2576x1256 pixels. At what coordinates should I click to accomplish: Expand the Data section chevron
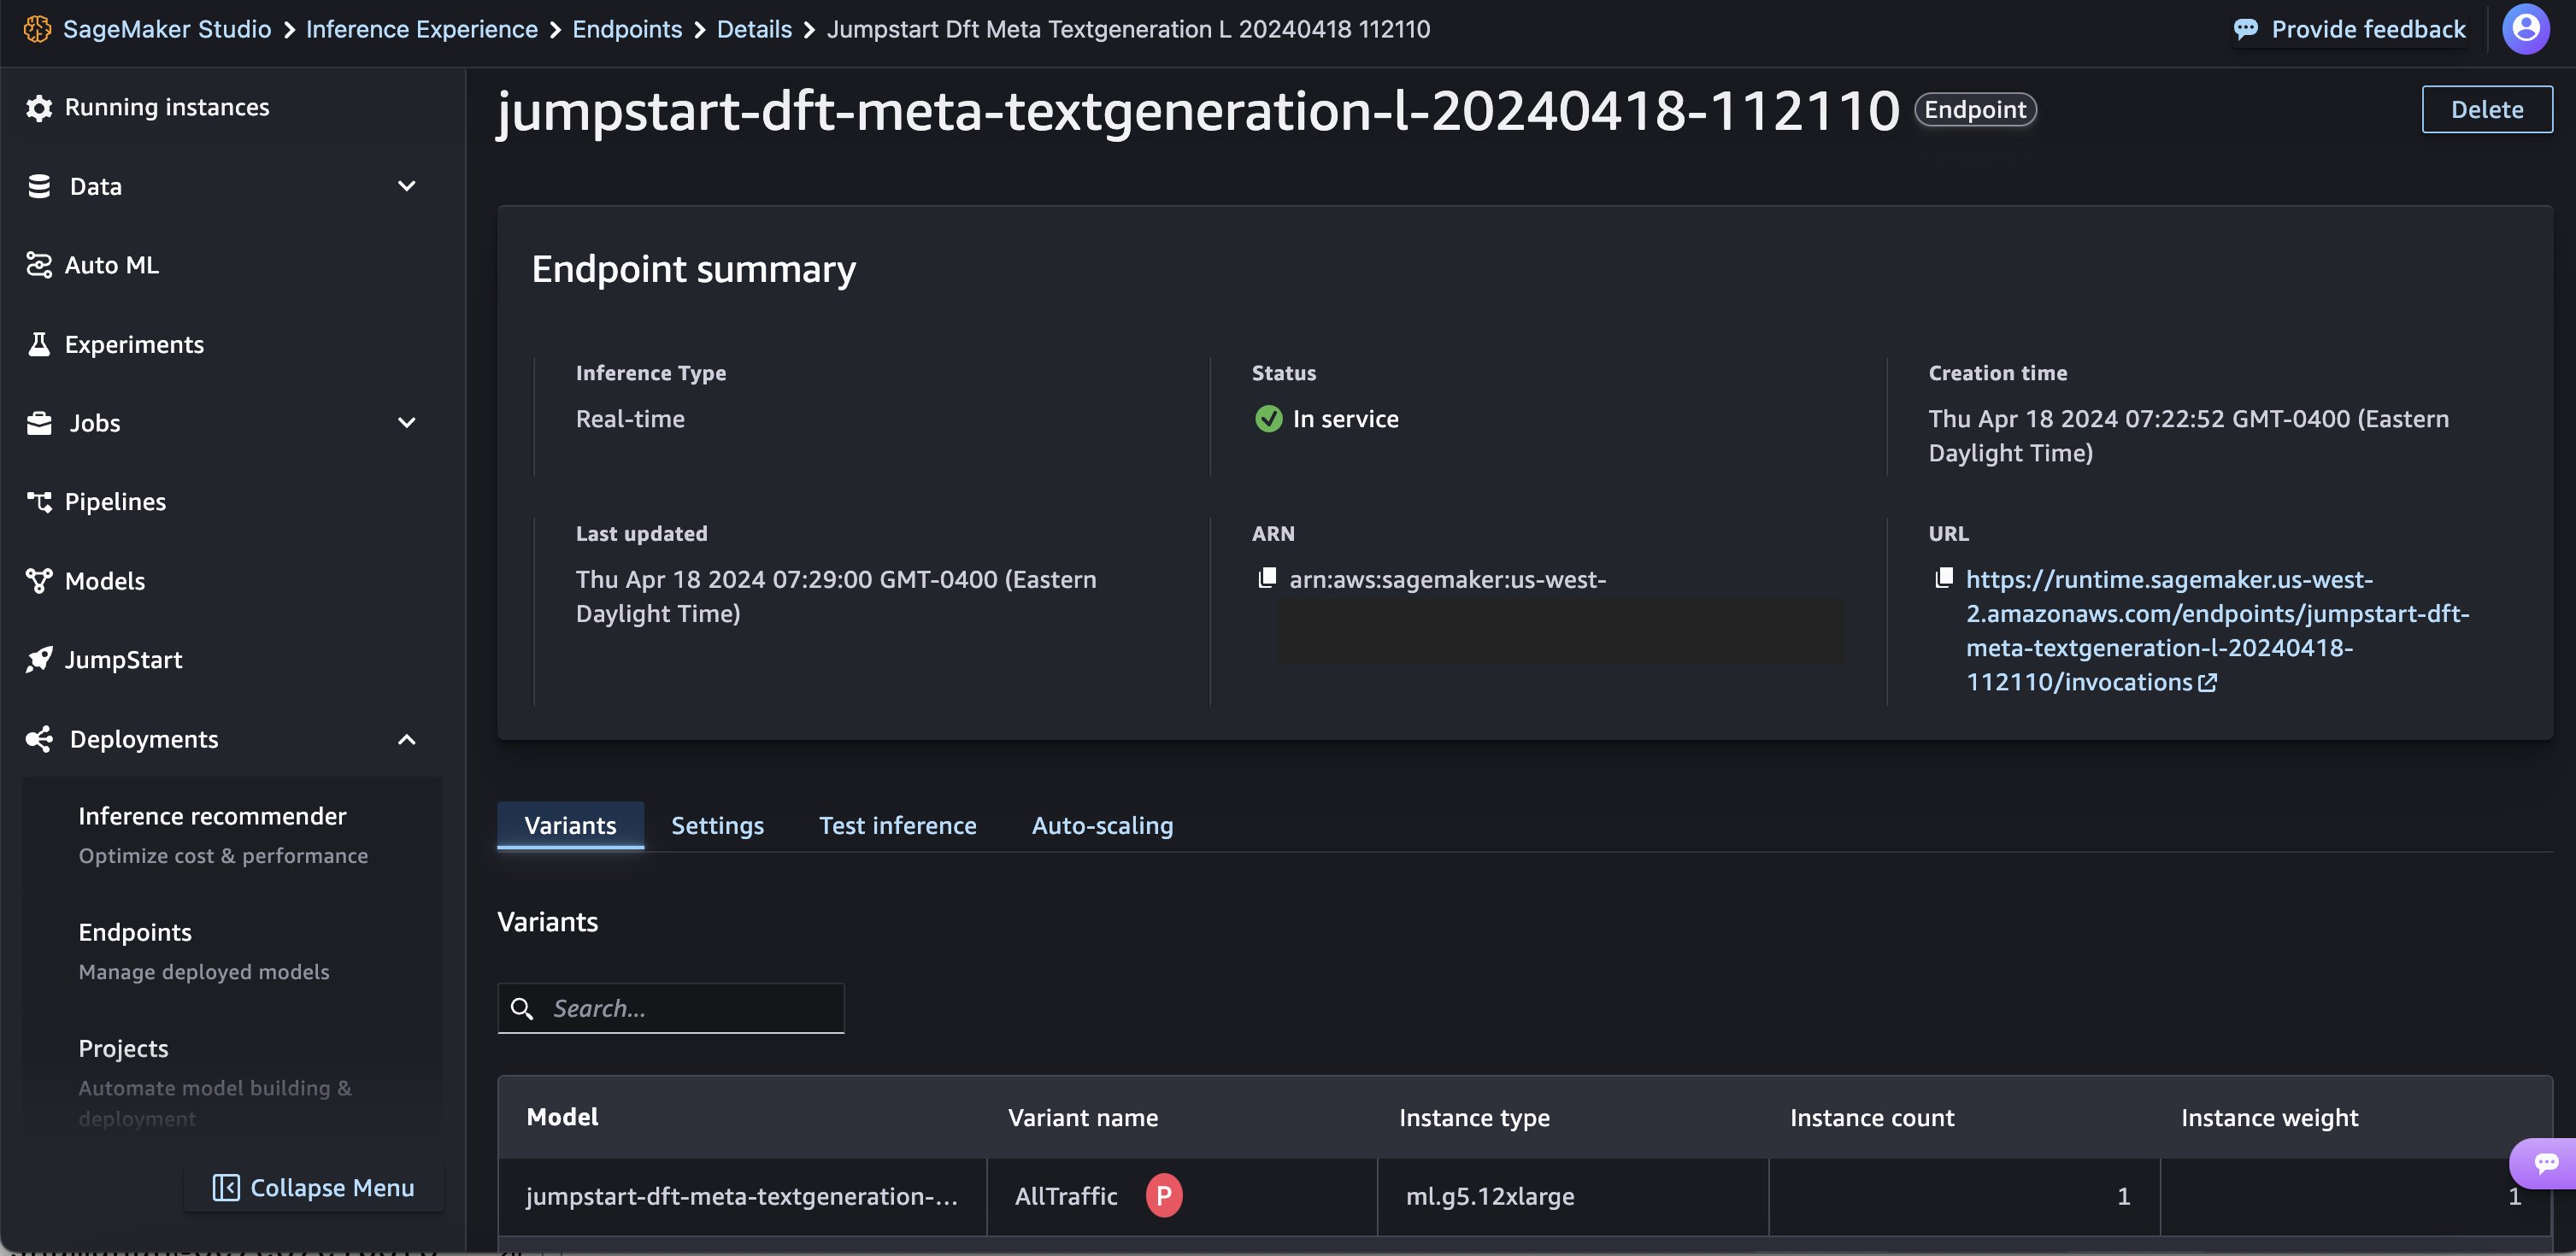(406, 186)
